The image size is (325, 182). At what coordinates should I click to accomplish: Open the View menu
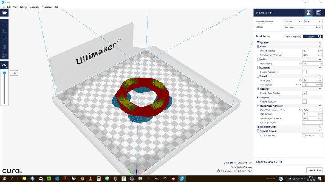[16, 7]
